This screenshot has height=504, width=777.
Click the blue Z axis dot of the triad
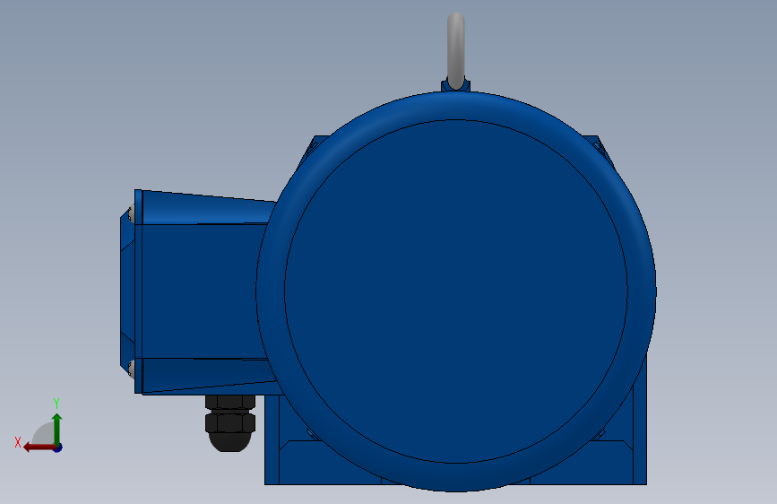pyautogui.click(x=58, y=448)
